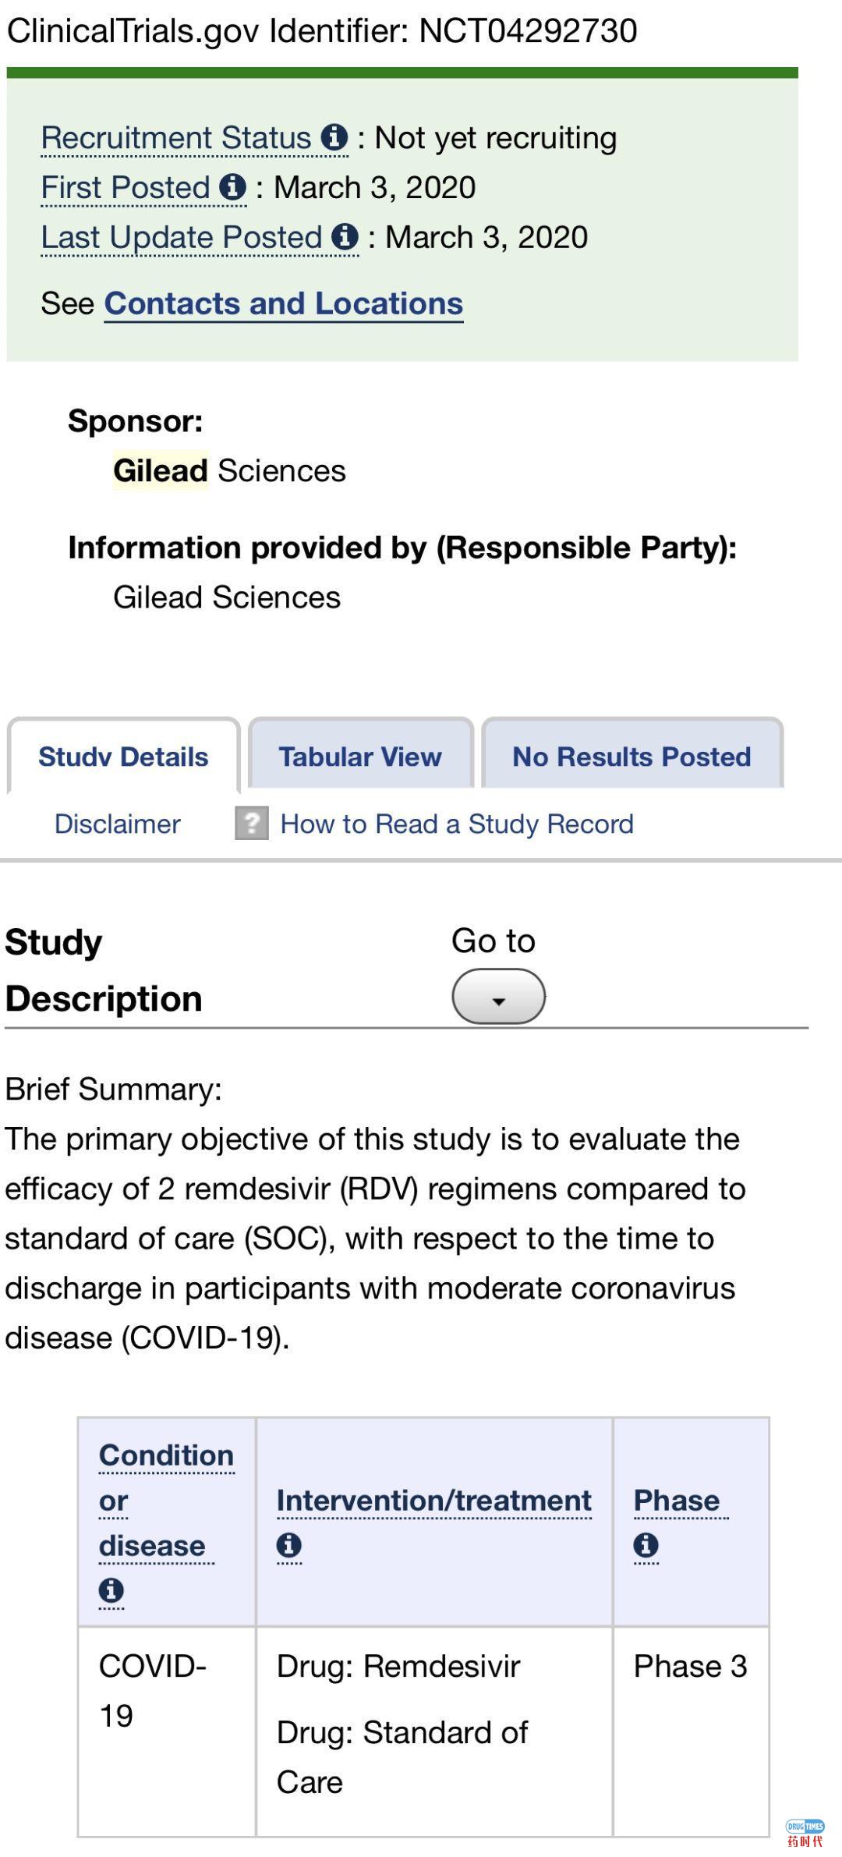Click the Intervention/treatment column header
This screenshot has width=842, height=1857.
433,1500
